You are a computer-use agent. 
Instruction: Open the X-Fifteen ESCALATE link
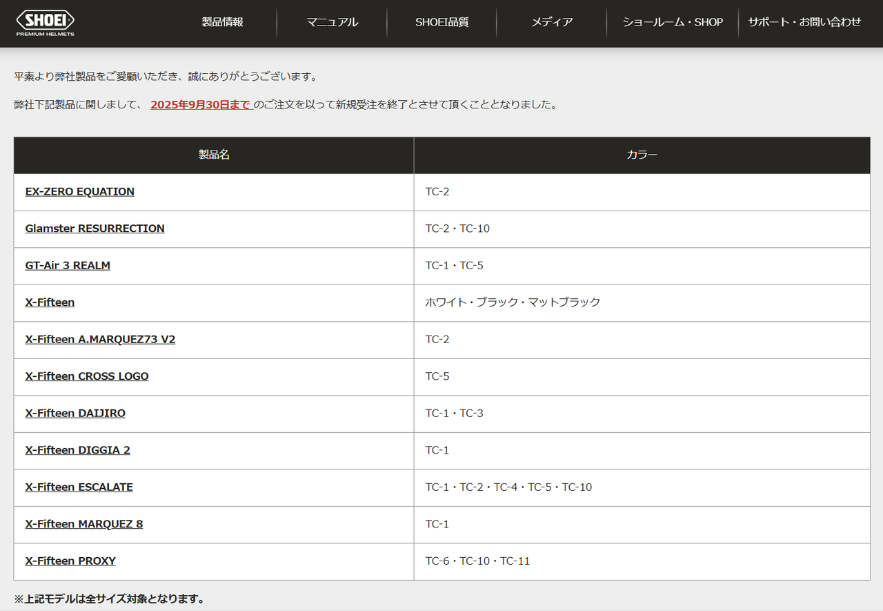(x=79, y=487)
